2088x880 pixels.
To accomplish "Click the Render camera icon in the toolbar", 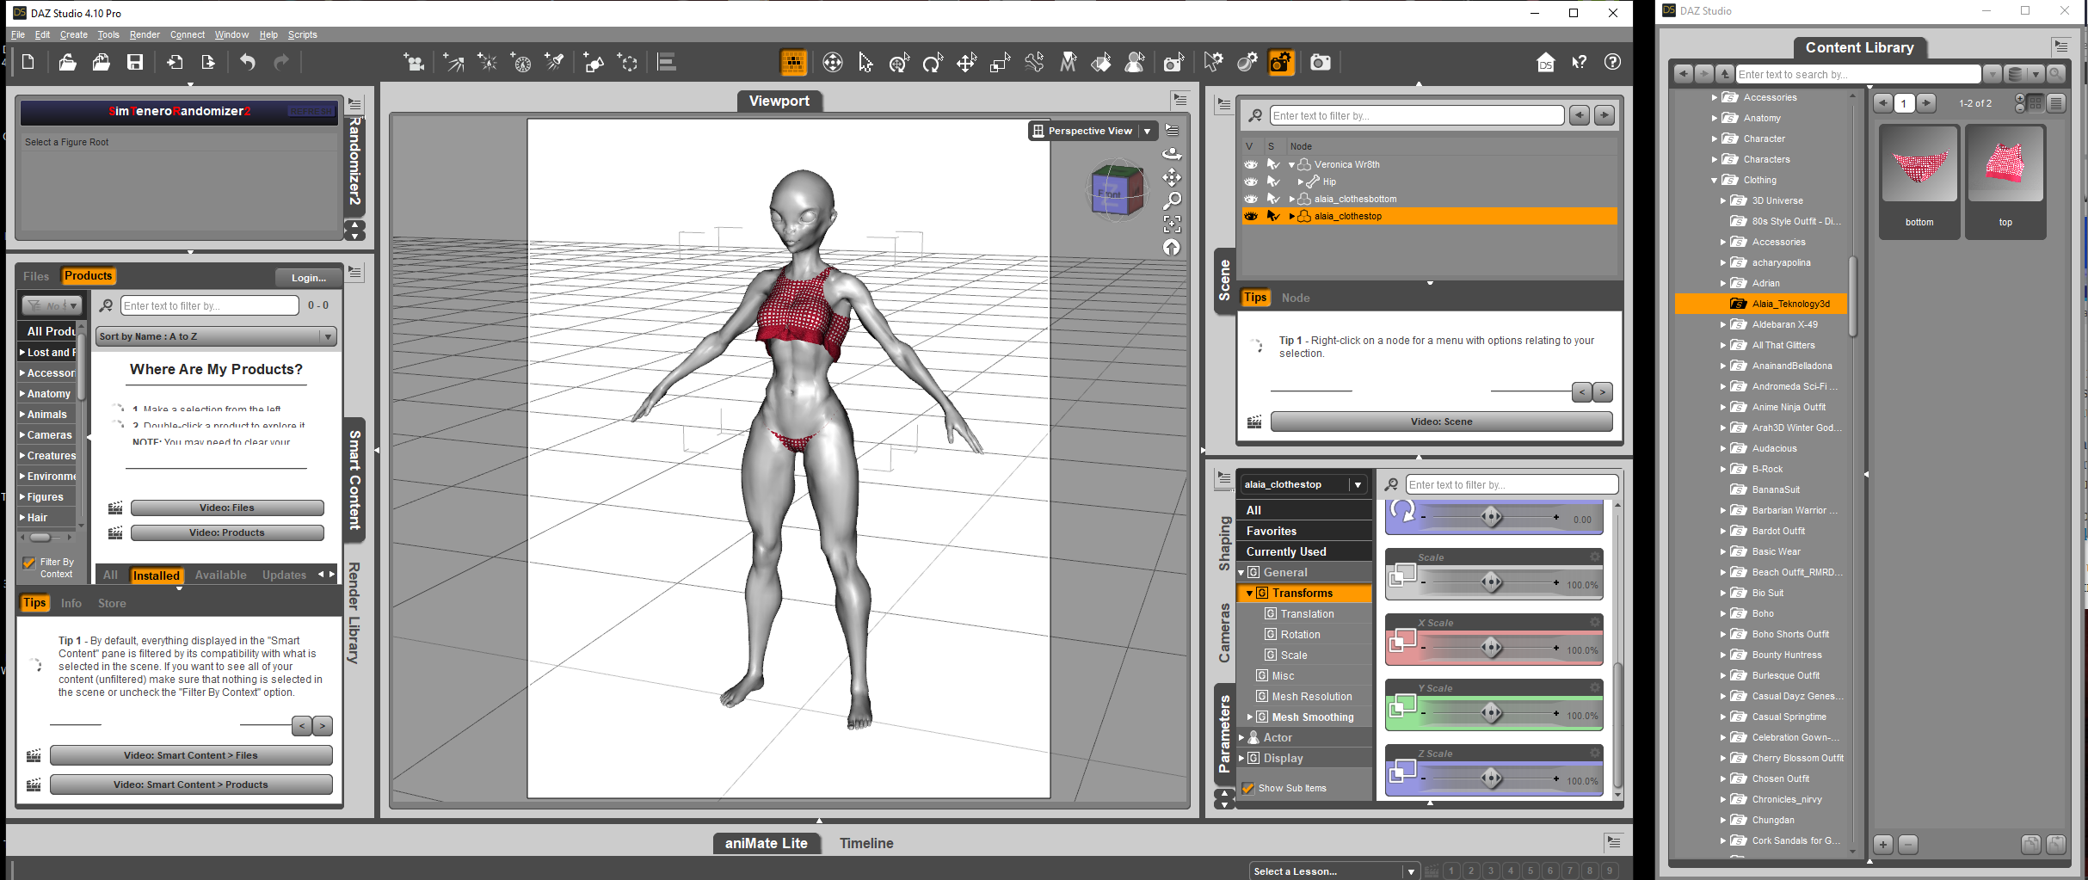I will click(1320, 62).
